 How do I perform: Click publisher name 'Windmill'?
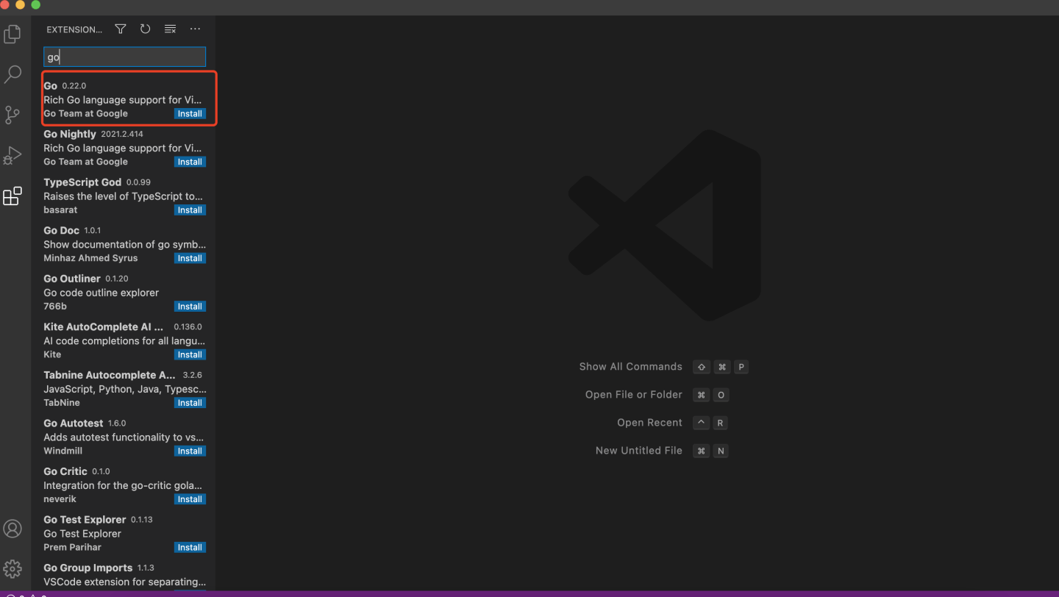point(63,451)
